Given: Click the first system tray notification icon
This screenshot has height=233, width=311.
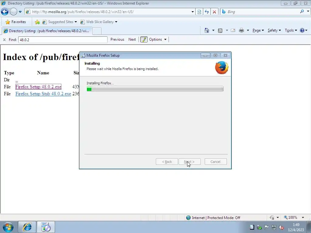Looking at the screenshot, I should coord(252,227).
